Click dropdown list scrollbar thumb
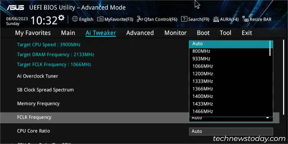 270,48
